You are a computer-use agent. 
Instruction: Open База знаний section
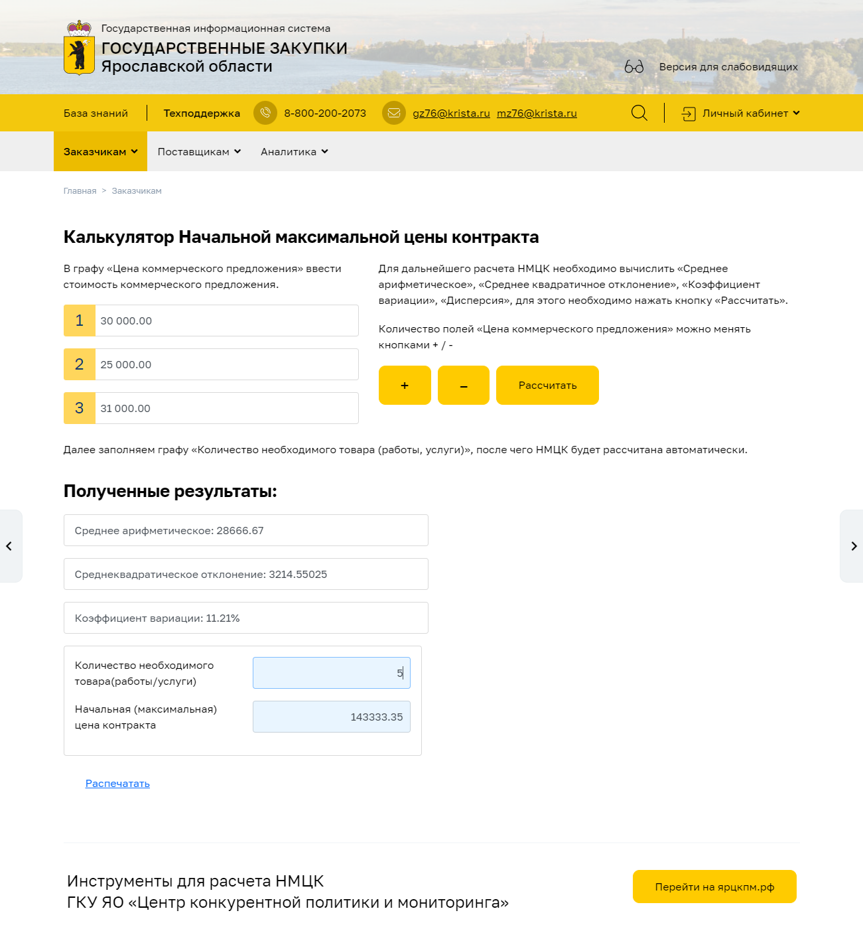96,113
